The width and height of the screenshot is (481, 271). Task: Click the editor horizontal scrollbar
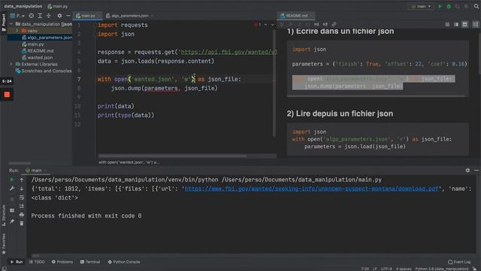point(172,156)
